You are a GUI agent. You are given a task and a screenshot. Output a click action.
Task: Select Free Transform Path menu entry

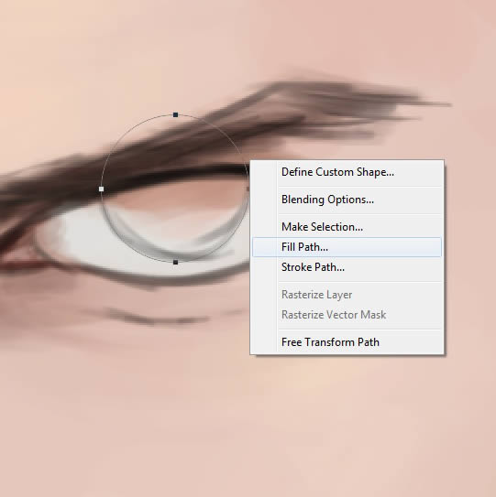click(347, 342)
